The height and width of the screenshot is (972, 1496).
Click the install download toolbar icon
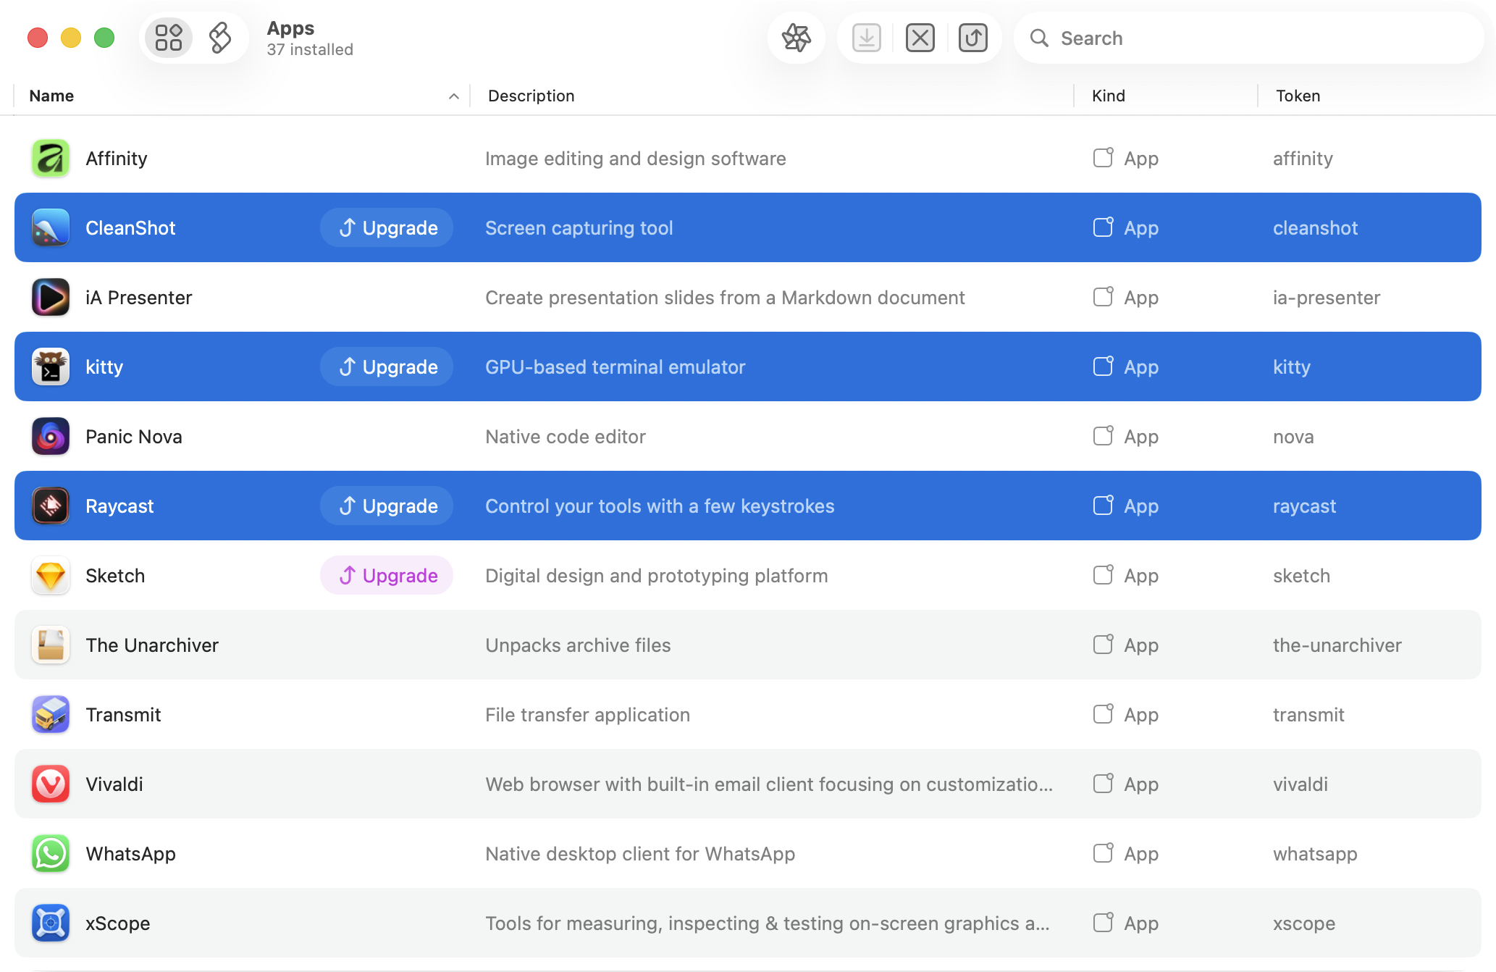click(867, 38)
